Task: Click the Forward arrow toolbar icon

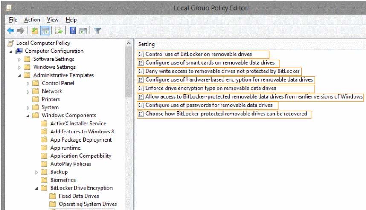Action: (21, 31)
